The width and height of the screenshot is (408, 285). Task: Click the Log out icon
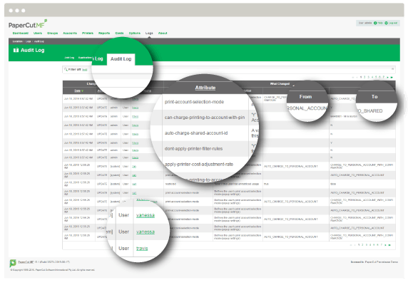(386, 23)
